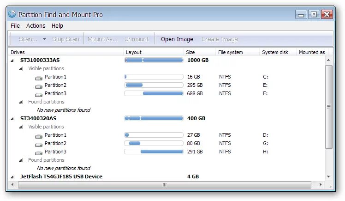Click the 4 GB size value

click(x=193, y=177)
